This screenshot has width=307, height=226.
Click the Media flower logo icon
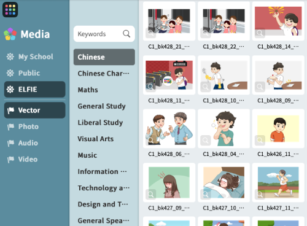[x=10, y=34]
